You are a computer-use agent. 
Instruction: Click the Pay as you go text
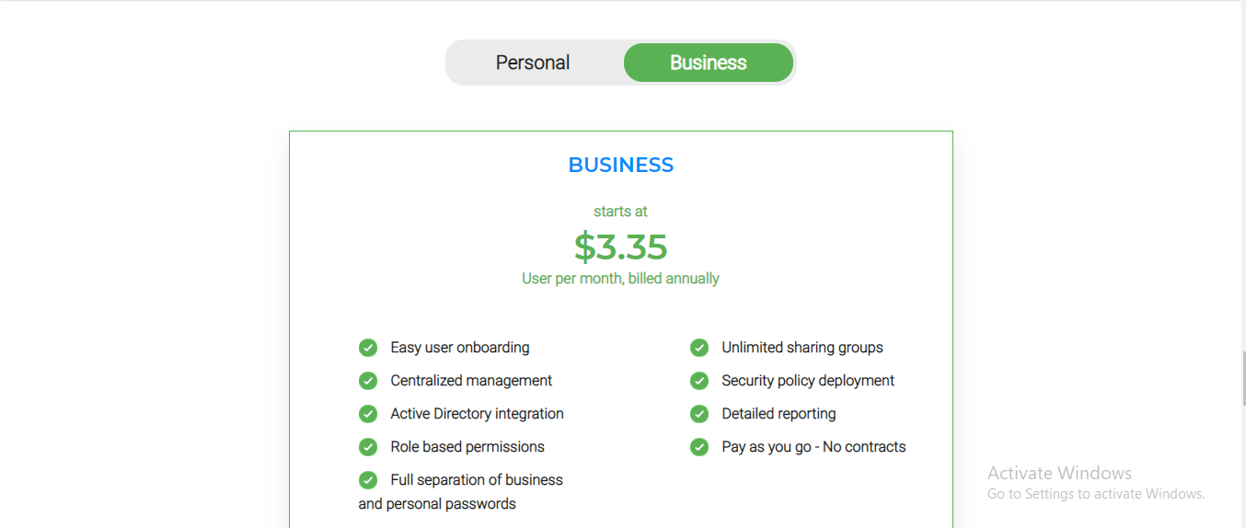pyautogui.click(x=767, y=447)
